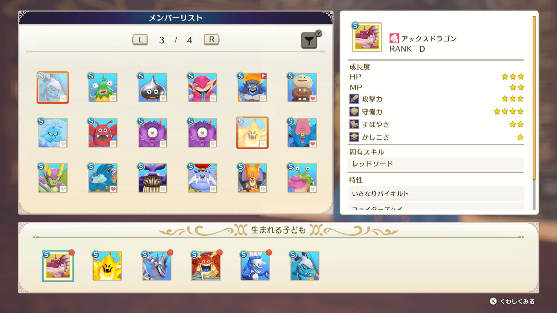
Task: Select Axe Dragon offspring thumbnail
Action: [x=58, y=266]
